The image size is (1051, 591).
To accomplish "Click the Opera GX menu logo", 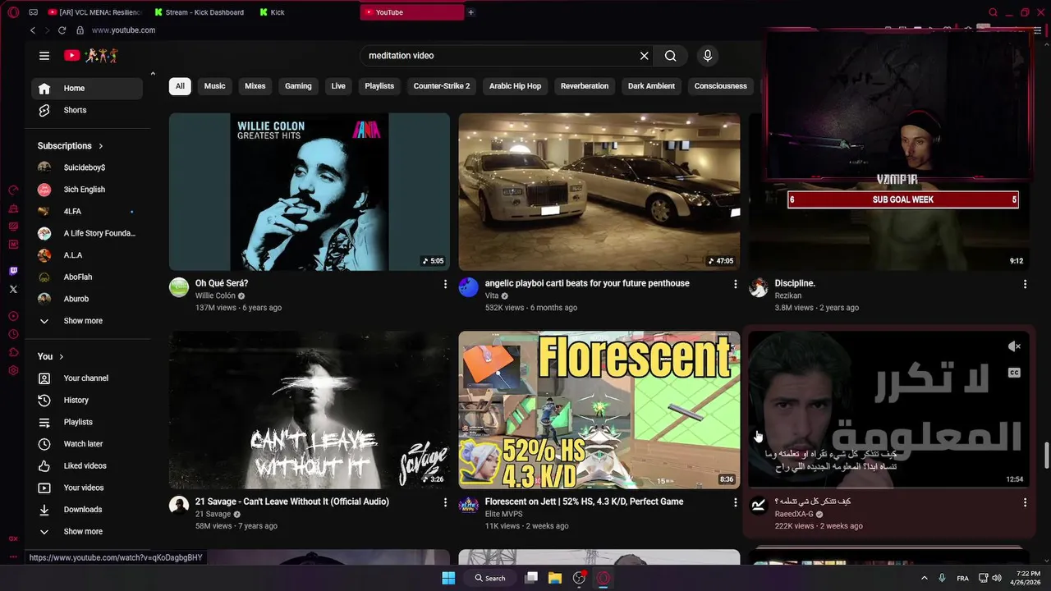I will pos(13,12).
